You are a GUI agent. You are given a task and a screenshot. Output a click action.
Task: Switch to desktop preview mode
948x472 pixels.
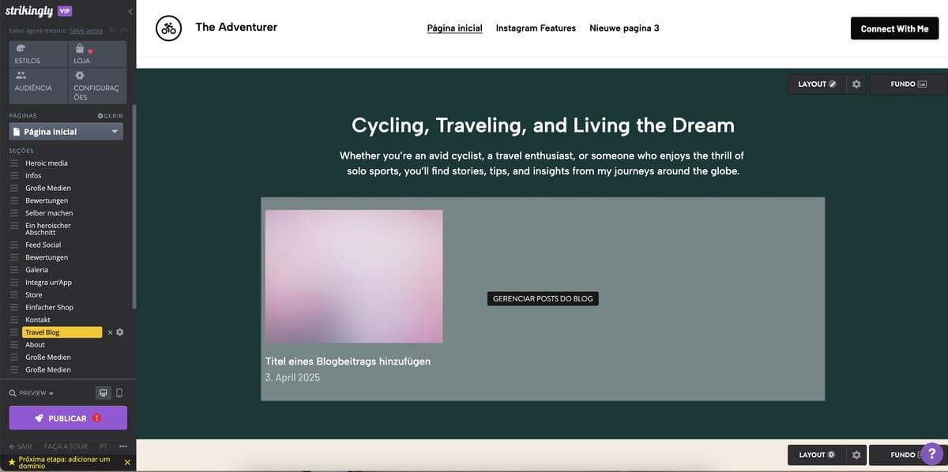point(103,393)
